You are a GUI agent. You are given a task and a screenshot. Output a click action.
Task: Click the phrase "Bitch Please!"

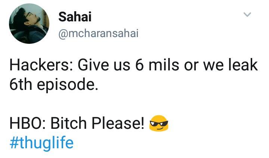[x=97, y=123]
